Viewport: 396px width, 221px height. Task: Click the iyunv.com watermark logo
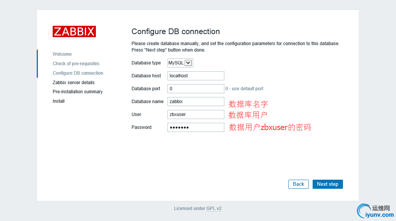(x=375, y=211)
